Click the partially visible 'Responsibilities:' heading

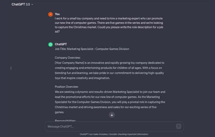pos(65,120)
